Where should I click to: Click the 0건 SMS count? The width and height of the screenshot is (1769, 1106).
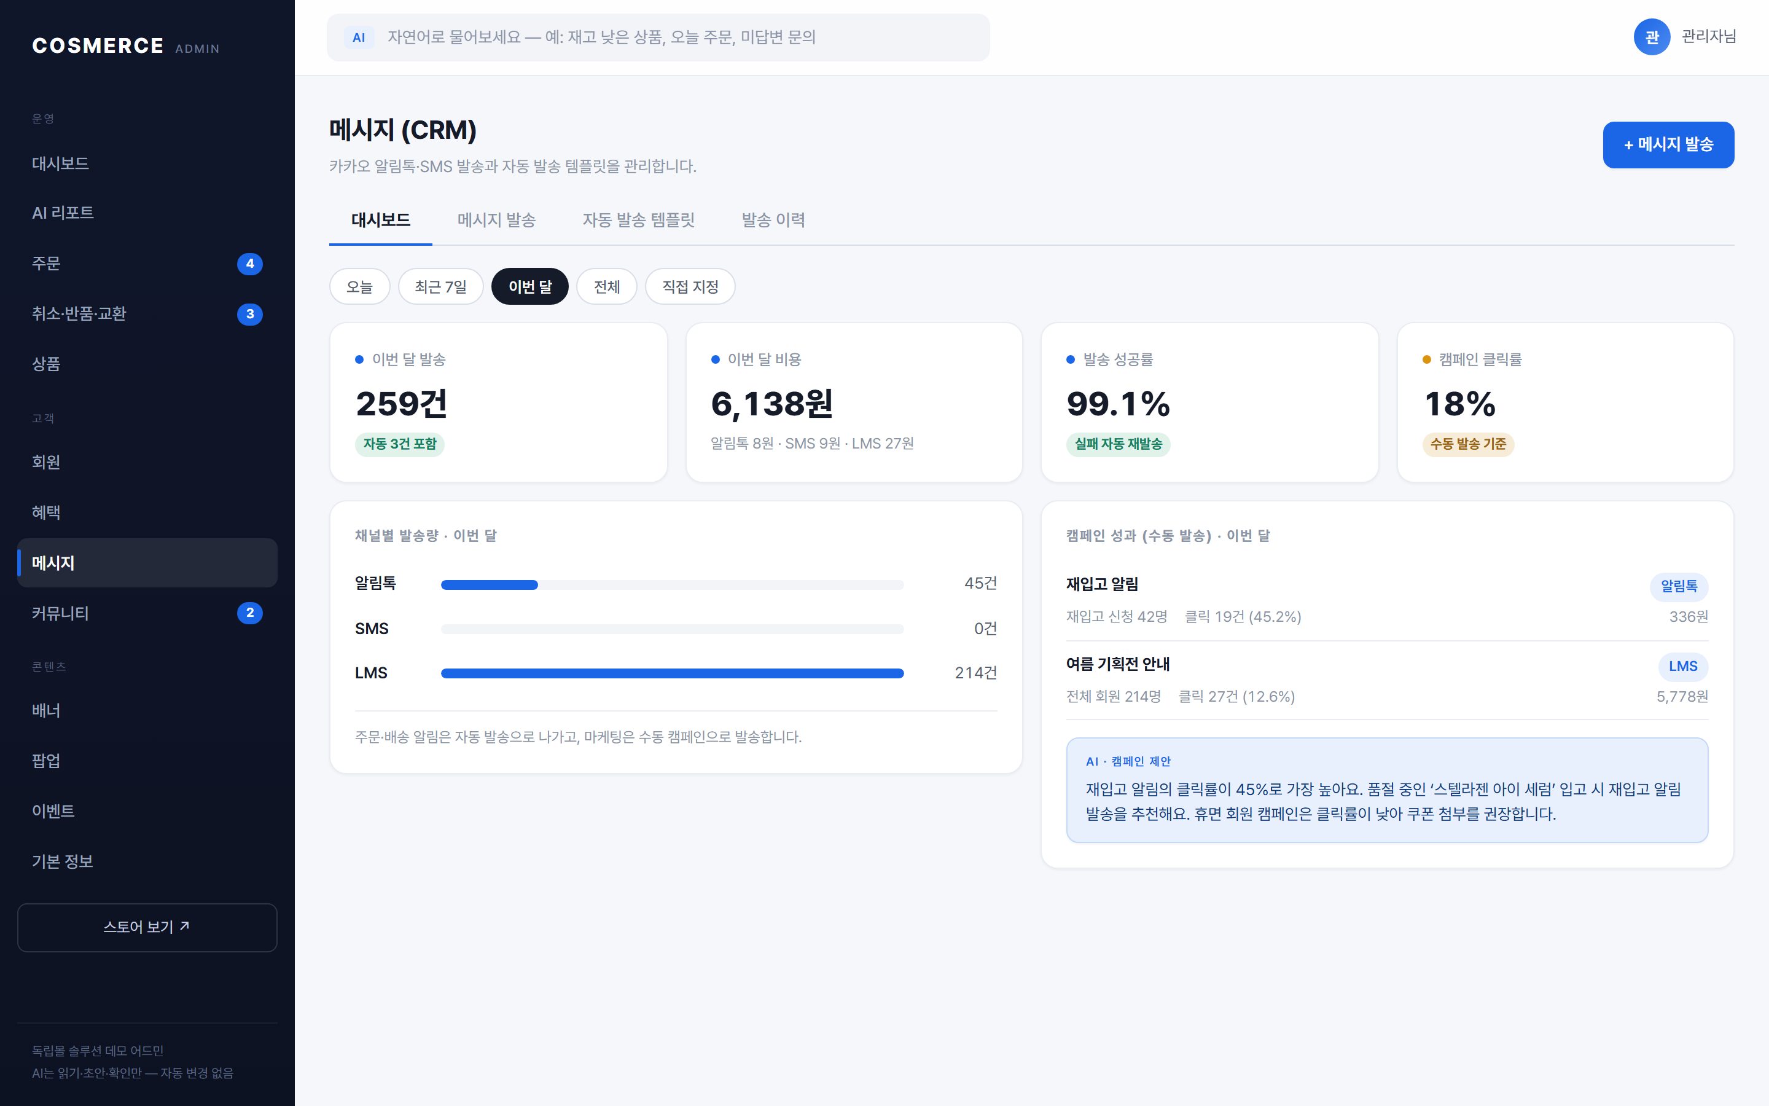coord(985,629)
